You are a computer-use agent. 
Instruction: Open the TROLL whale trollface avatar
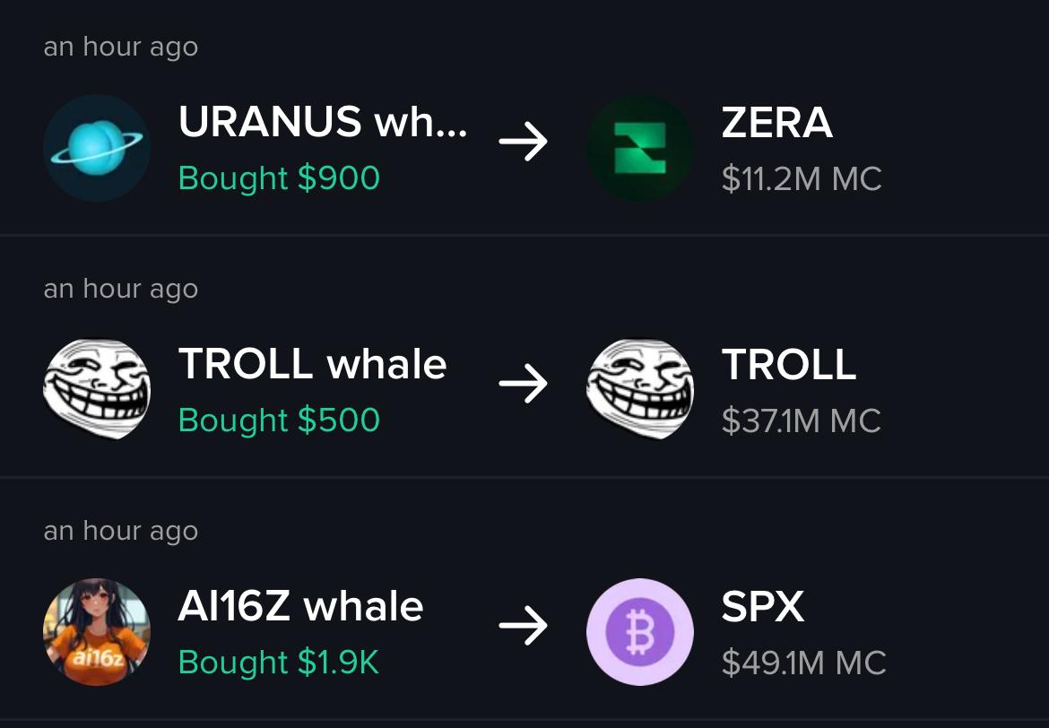97,389
